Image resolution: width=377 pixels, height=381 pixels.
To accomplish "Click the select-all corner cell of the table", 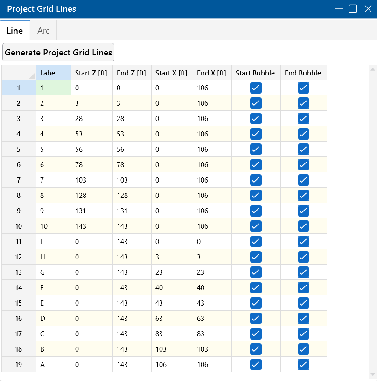I will click(19, 73).
